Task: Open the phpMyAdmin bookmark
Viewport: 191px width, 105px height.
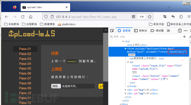Action: coord(66,24)
